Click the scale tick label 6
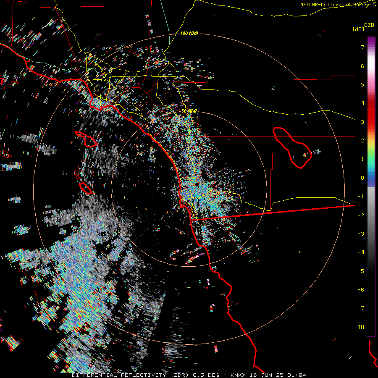This screenshot has width=378, height=378. click(x=362, y=66)
